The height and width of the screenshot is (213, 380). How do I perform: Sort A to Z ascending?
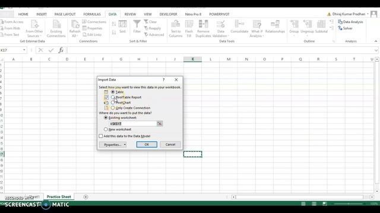tap(113, 24)
